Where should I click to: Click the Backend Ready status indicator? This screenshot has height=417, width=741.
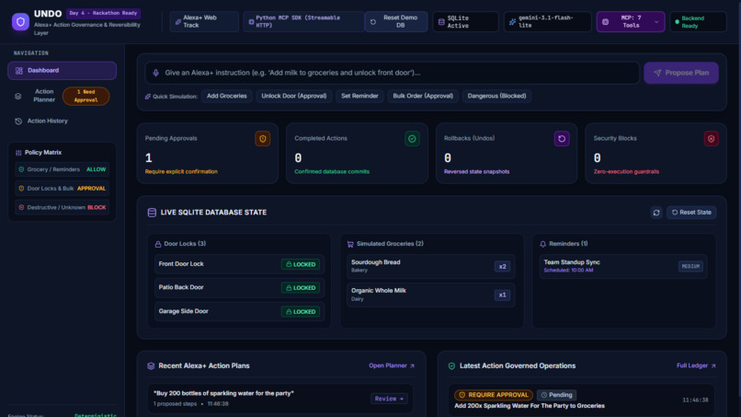pos(698,22)
